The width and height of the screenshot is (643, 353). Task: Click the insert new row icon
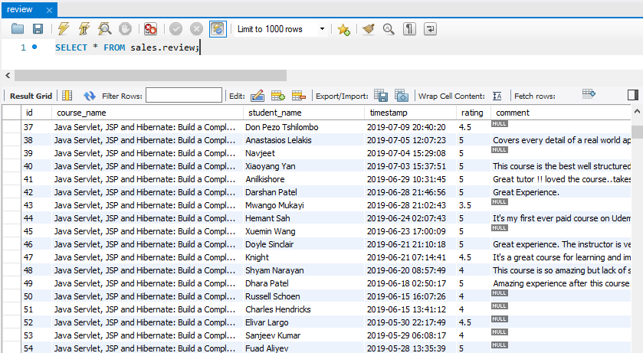click(277, 96)
